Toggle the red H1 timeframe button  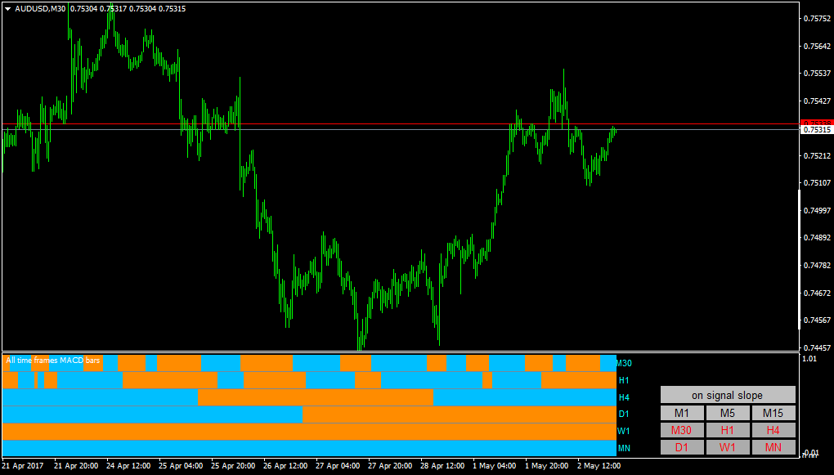point(728,430)
